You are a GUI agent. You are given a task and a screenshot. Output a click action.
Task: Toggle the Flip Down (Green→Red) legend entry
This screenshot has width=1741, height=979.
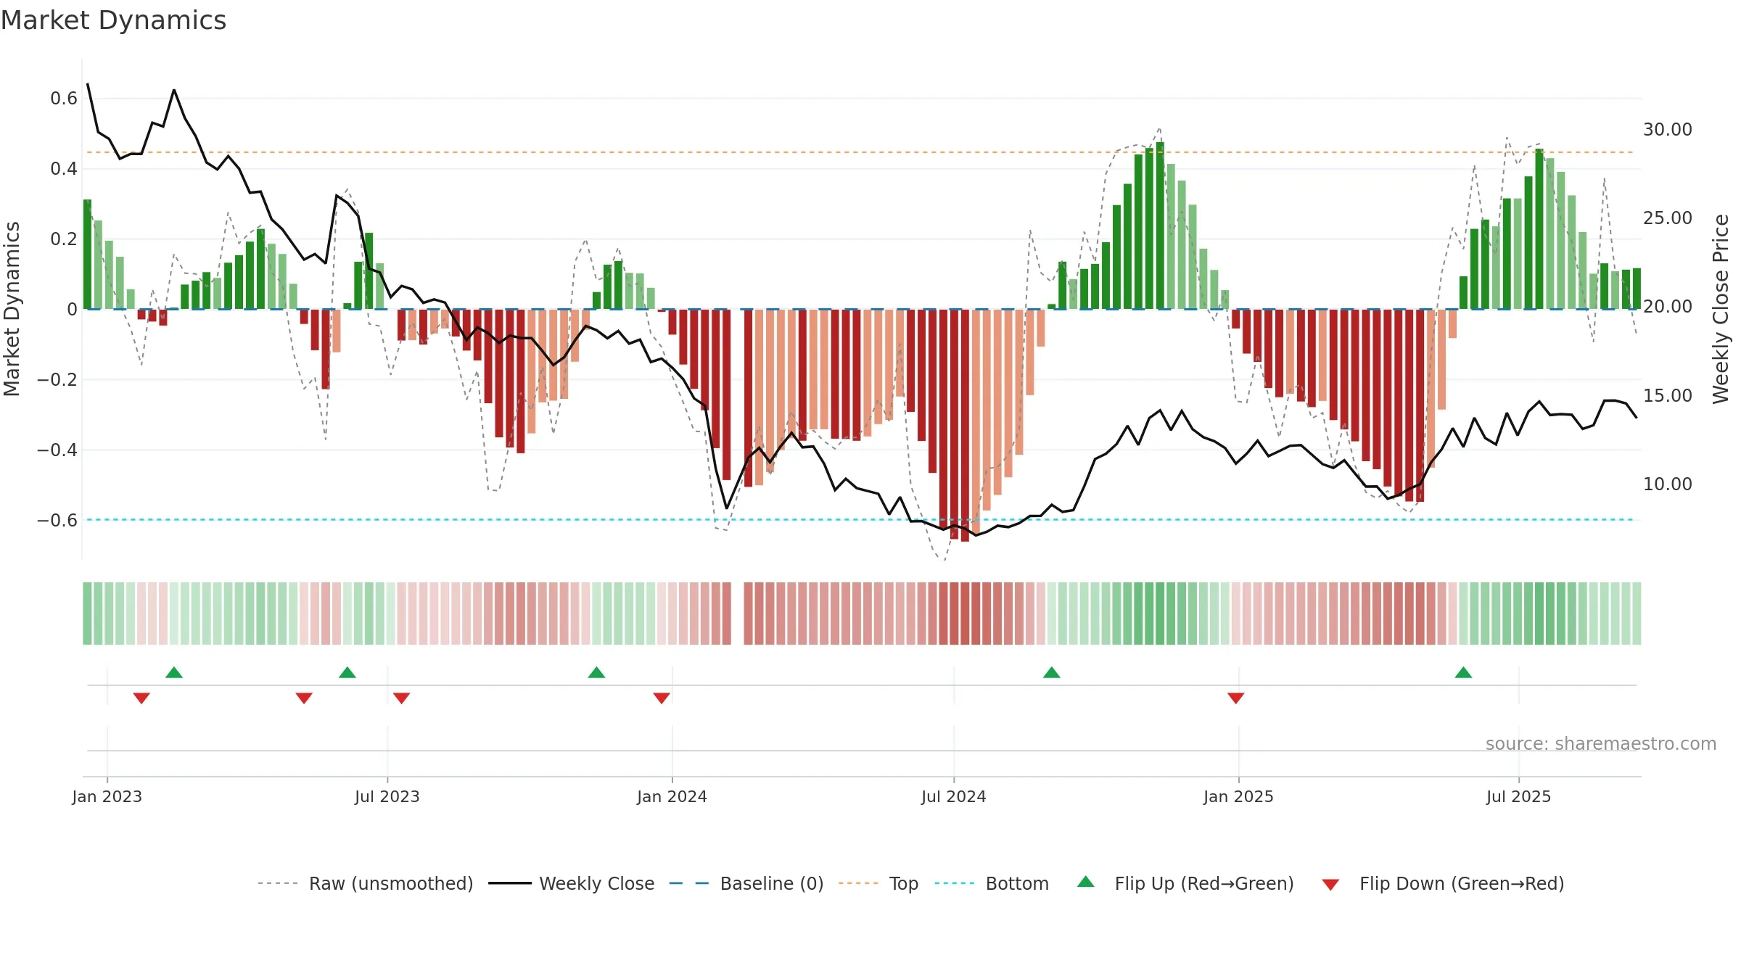(x=1443, y=883)
